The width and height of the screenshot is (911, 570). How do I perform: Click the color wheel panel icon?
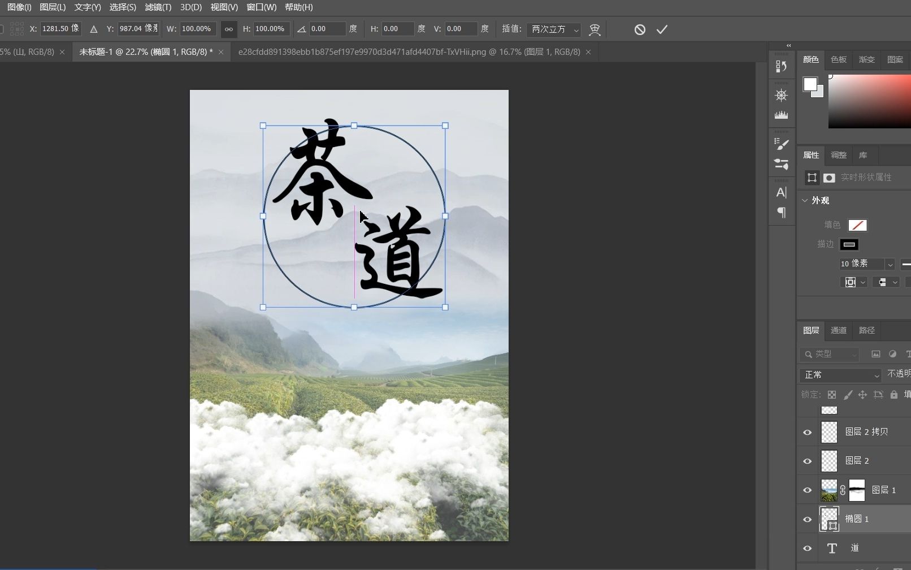point(782,94)
